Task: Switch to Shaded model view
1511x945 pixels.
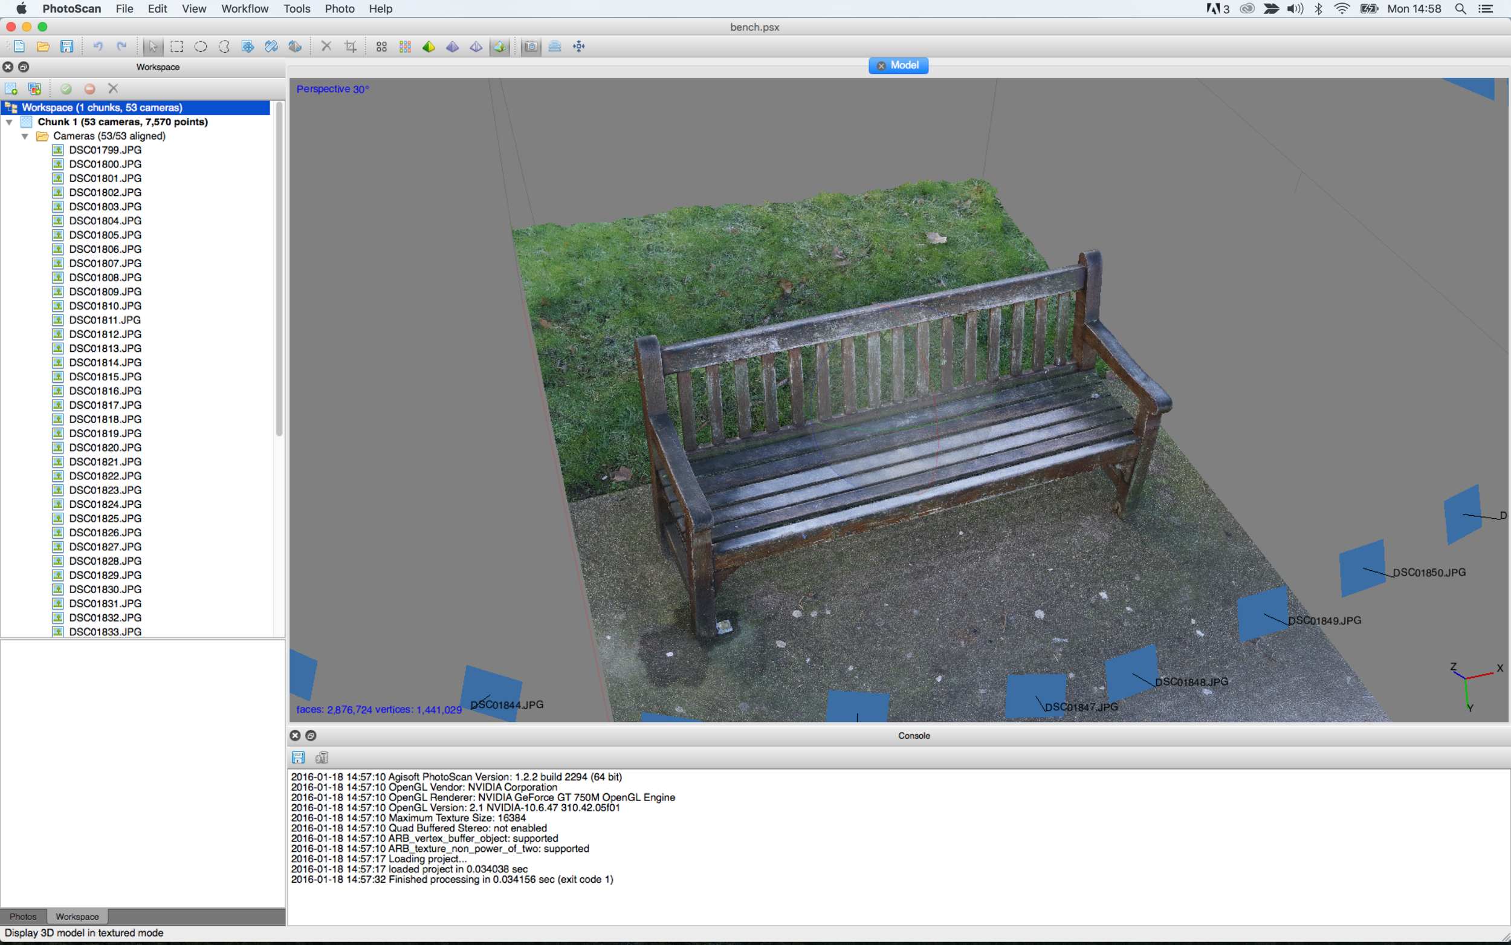Action: click(x=429, y=46)
